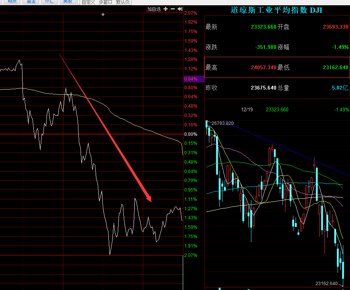Zoom in the chart with plus icon

click(x=166, y=9)
